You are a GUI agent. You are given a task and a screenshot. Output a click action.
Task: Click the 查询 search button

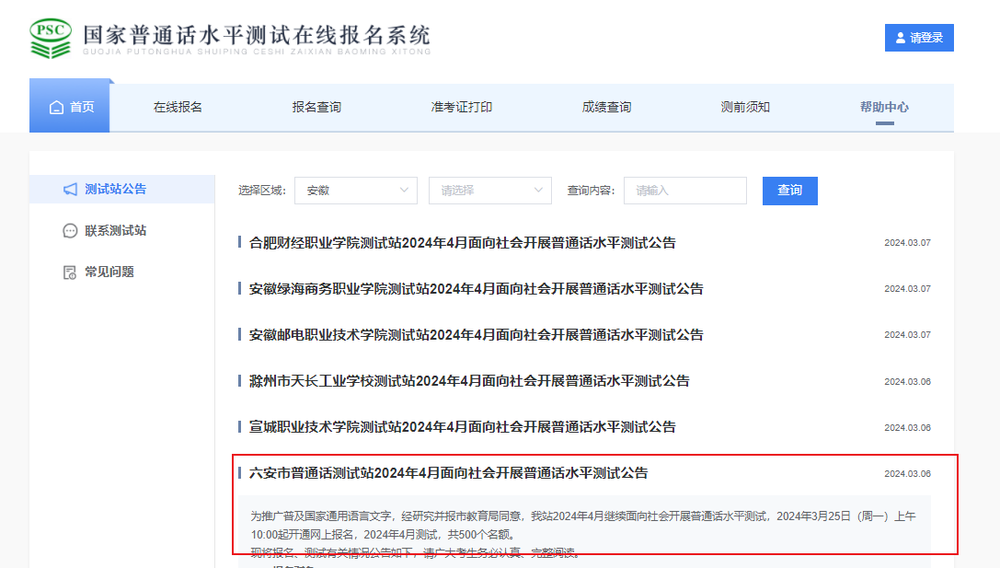[x=789, y=191]
